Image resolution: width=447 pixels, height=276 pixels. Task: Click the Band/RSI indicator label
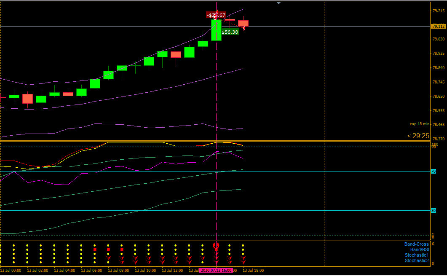419,249
